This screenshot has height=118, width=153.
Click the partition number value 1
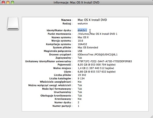pos(79,106)
